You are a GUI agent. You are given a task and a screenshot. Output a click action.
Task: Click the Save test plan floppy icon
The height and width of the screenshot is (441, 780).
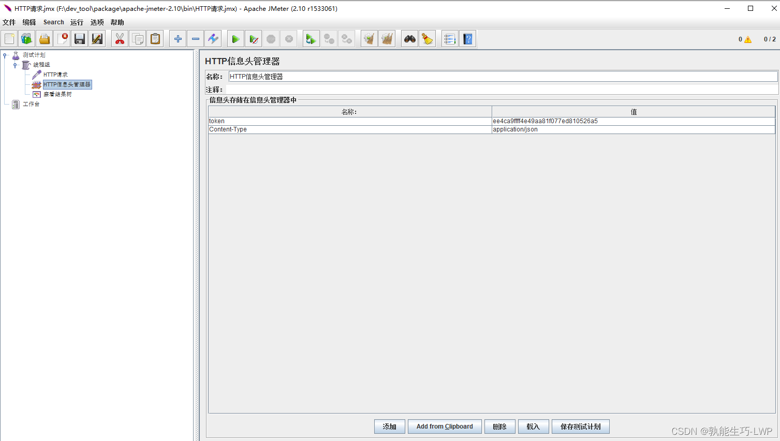click(x=80, y=39)
